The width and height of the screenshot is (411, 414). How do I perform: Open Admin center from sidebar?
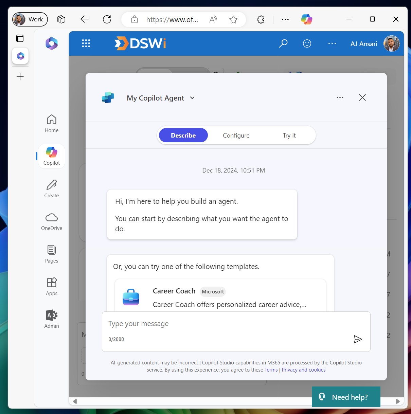click(52, 319)
